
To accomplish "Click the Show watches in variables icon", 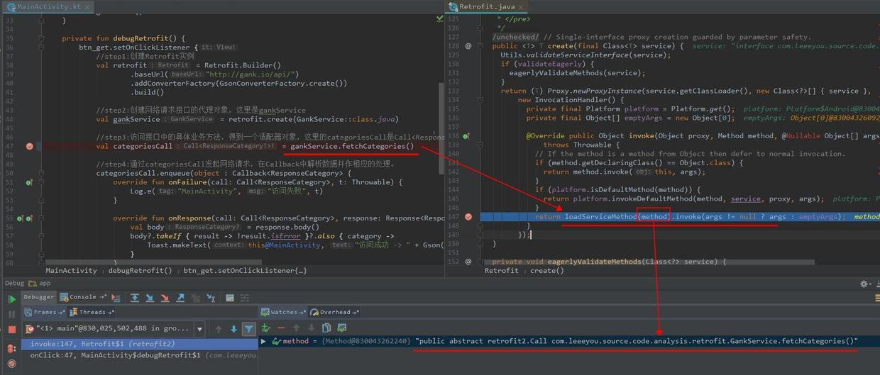I will (341, 328).
